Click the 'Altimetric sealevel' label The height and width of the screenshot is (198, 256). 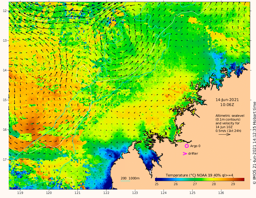(230, 116)
